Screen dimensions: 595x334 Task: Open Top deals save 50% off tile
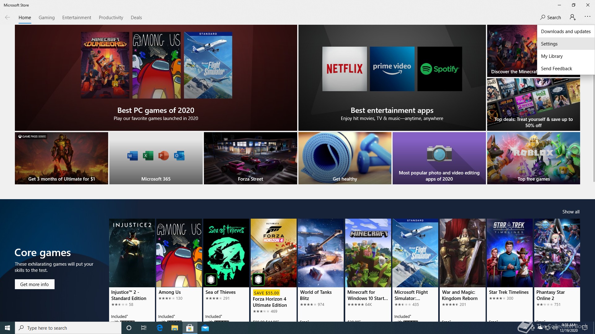[533, 105]
